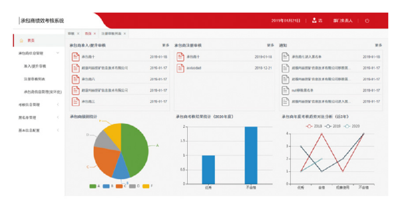Click document icon for 承包商七进入黑名单 notice
The height and width of the screenshot is (209, 409).
click(285, 57)
